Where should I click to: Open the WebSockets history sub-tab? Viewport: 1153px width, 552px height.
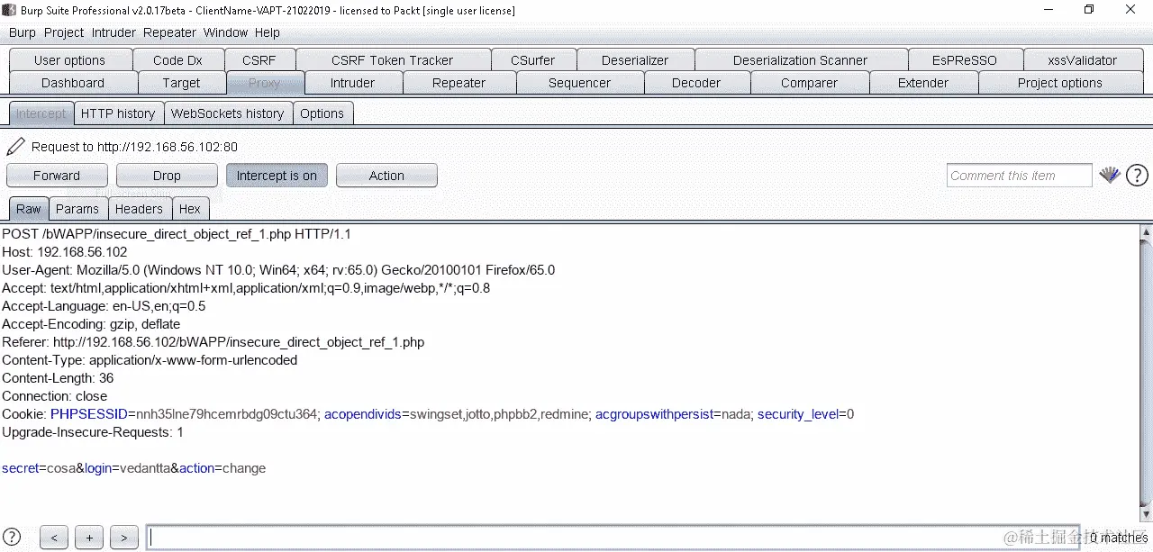click(x=227, y=113)
